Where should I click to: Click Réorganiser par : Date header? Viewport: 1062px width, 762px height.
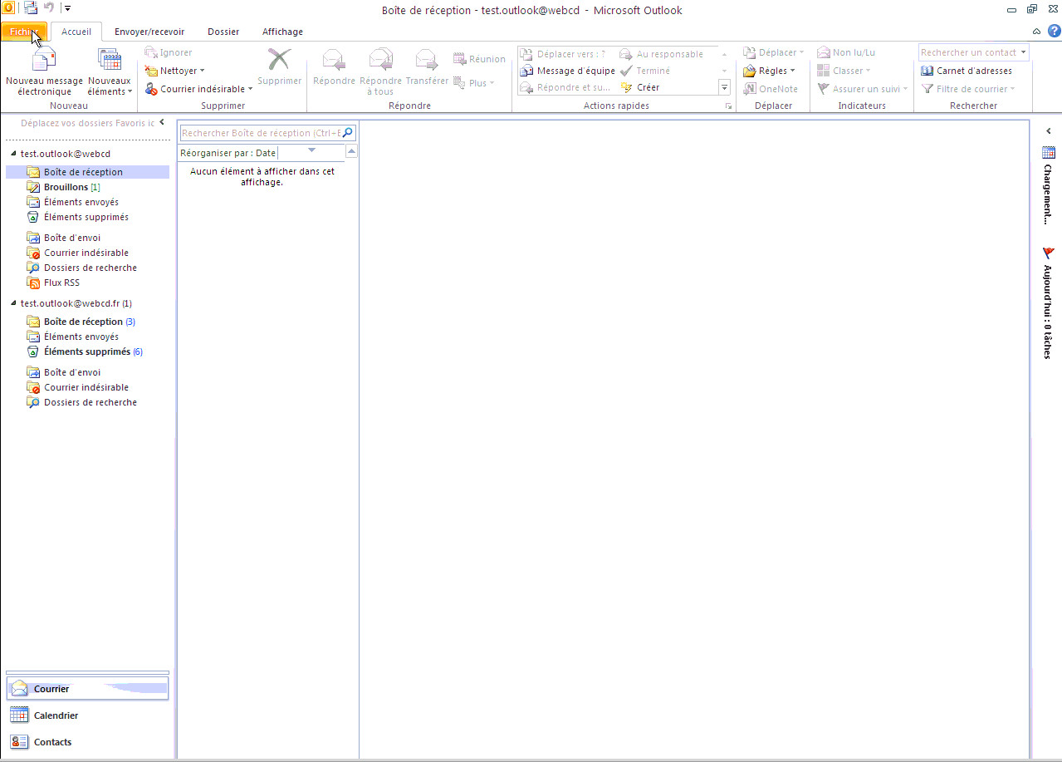(x=228, y=153)
